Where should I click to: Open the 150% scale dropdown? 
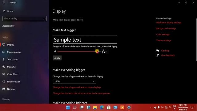point(74,81)
